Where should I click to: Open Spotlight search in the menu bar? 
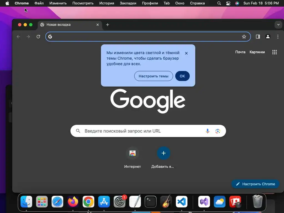[219, 3]
